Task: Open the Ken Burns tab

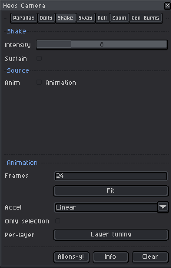Action: coord(146,18)
